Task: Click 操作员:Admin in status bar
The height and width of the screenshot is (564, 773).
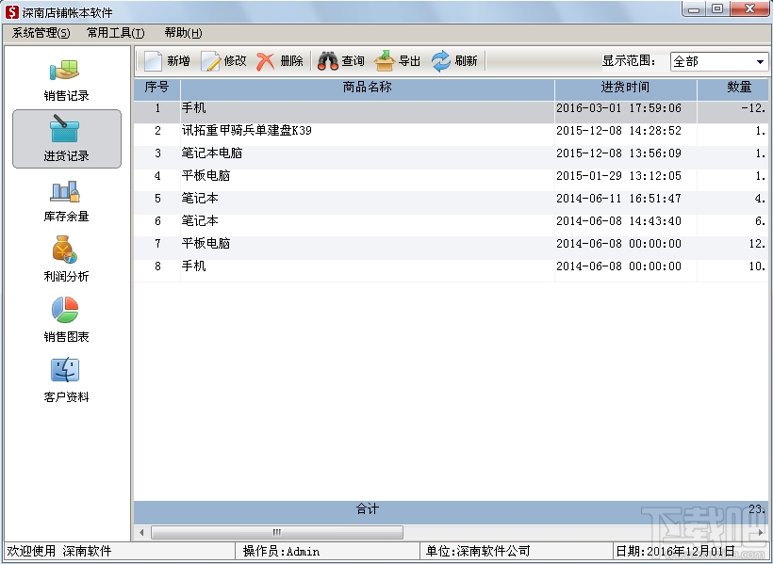Action: point(281,552)
